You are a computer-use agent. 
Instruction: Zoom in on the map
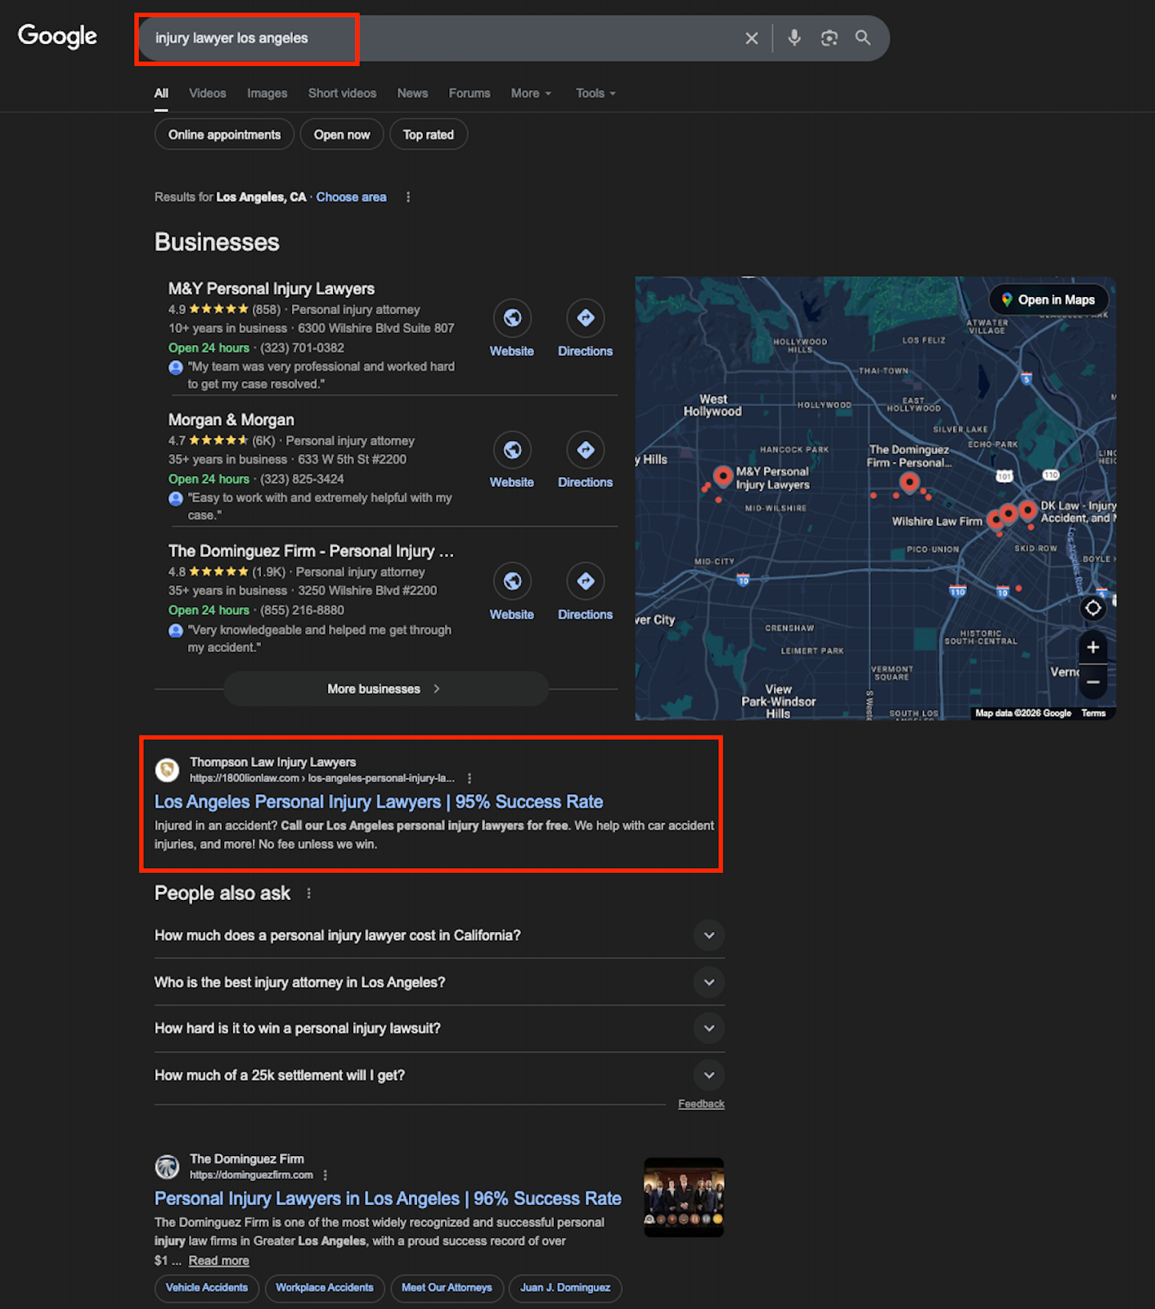click(1093, 647)
